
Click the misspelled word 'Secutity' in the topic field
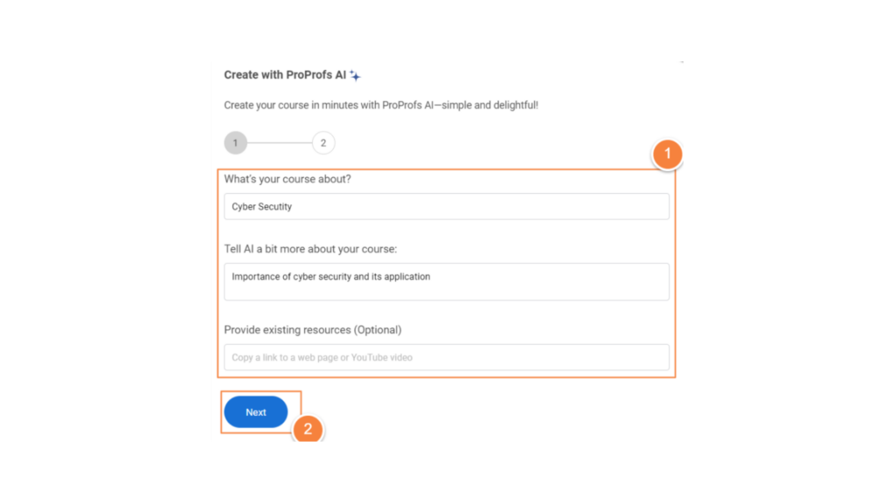tap(275, 206)
